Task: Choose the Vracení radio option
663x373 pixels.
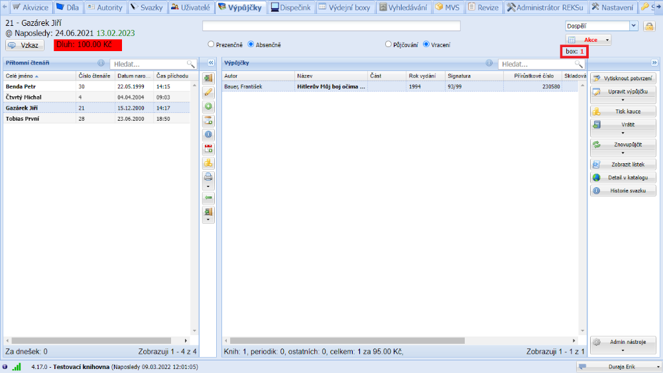Action: click(426, 44)
